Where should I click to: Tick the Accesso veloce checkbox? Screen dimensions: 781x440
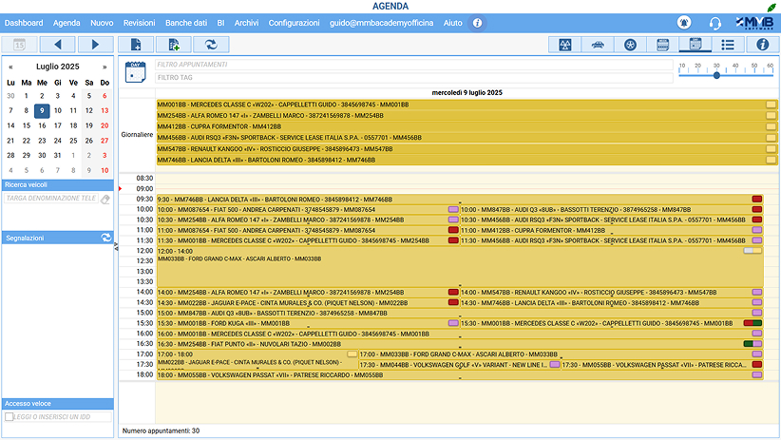pyautogui.click(x=10, y=416)
